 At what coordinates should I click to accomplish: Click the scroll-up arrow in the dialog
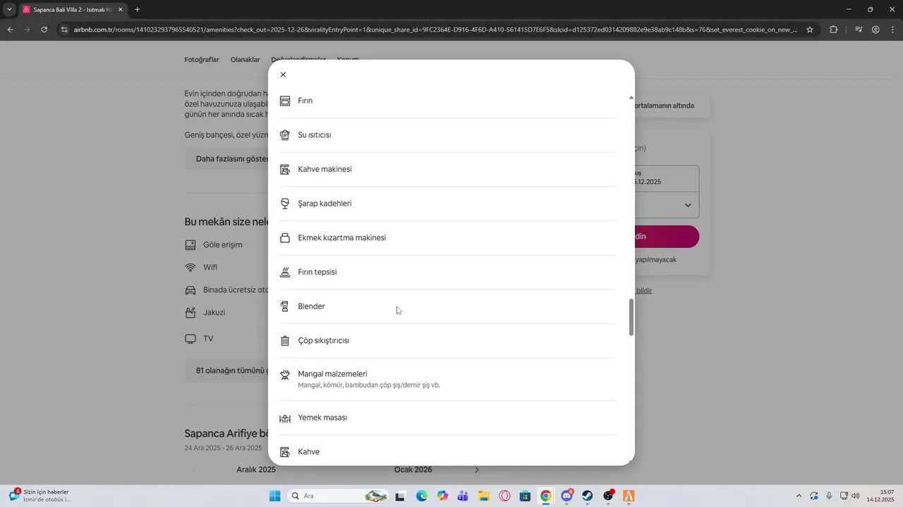point(631,98)
